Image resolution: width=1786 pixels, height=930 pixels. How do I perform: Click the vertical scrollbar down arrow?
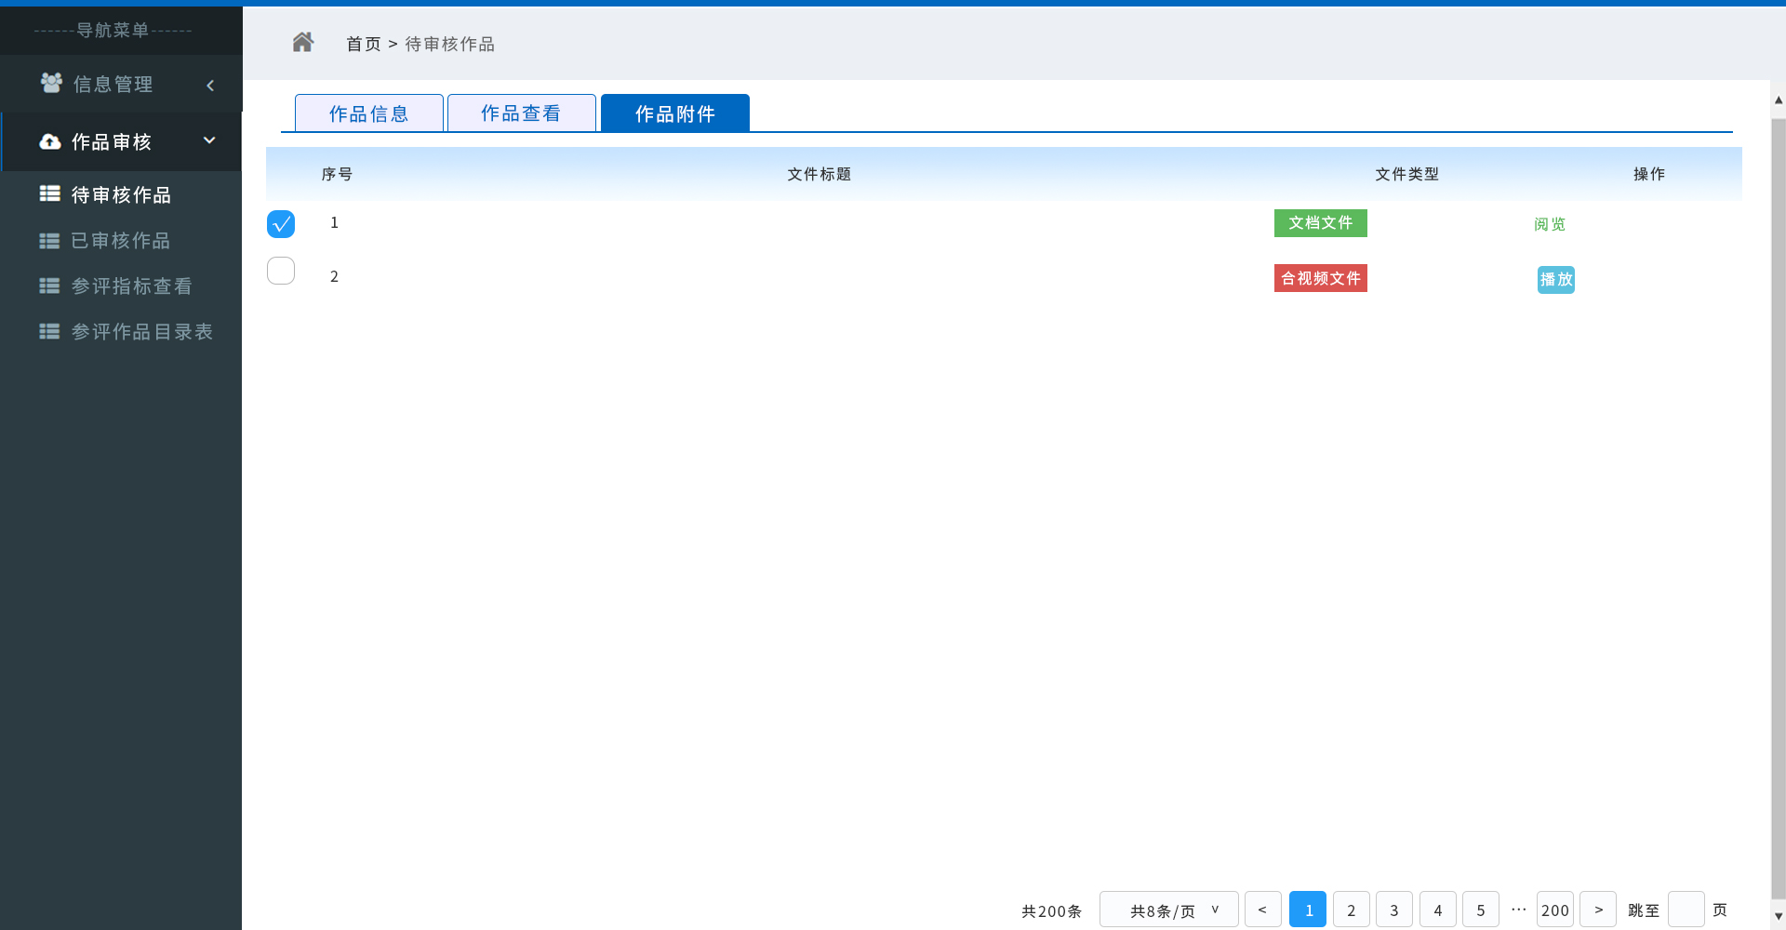tap(1778, 916)
